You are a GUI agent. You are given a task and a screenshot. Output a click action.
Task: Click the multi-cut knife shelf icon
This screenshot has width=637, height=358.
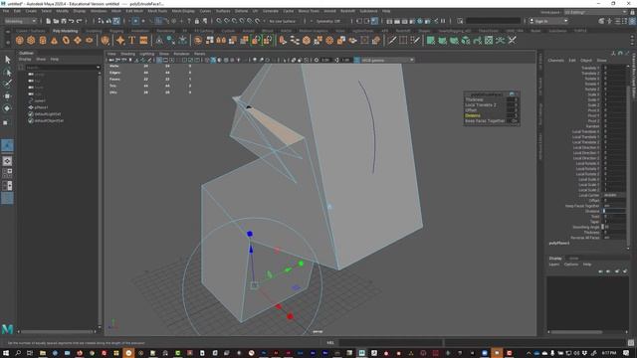392,40
